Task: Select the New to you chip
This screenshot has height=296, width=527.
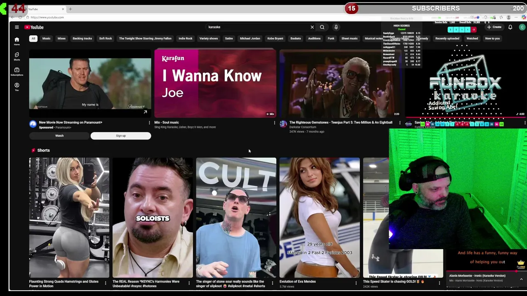Action: coord(492,38)
